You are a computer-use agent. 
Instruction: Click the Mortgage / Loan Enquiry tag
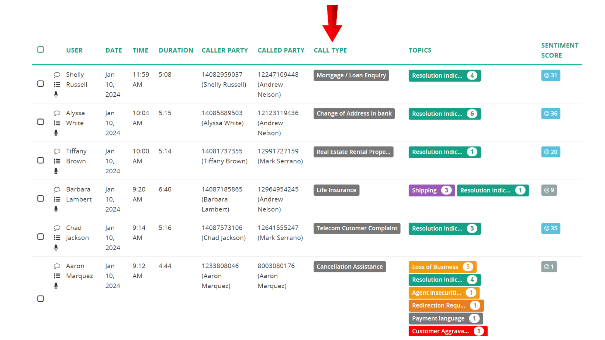[x=351, y=75]
